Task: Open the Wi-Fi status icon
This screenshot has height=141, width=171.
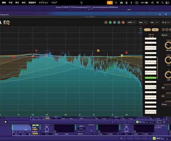Action: tap(158, 3)
